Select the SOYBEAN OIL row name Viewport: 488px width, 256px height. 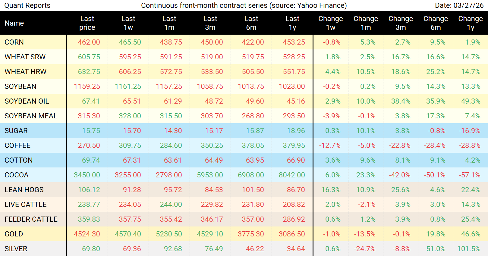coord(27,101)
